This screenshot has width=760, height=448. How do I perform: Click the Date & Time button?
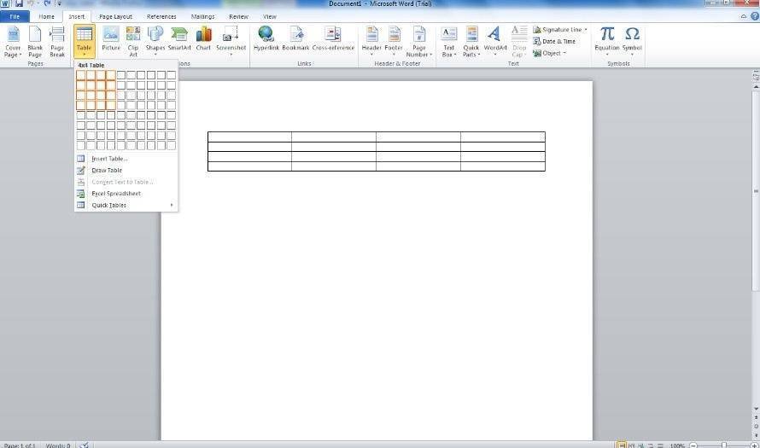[x=558, y=41]
